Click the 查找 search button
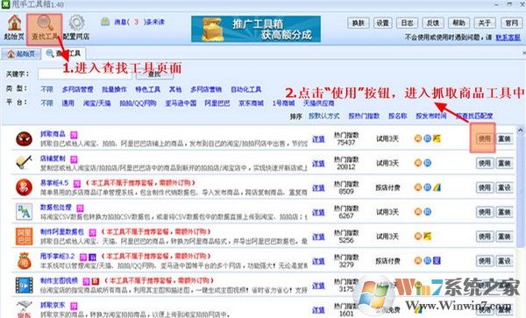The width and height of the screenshot is (526, 318). (154, 74)
